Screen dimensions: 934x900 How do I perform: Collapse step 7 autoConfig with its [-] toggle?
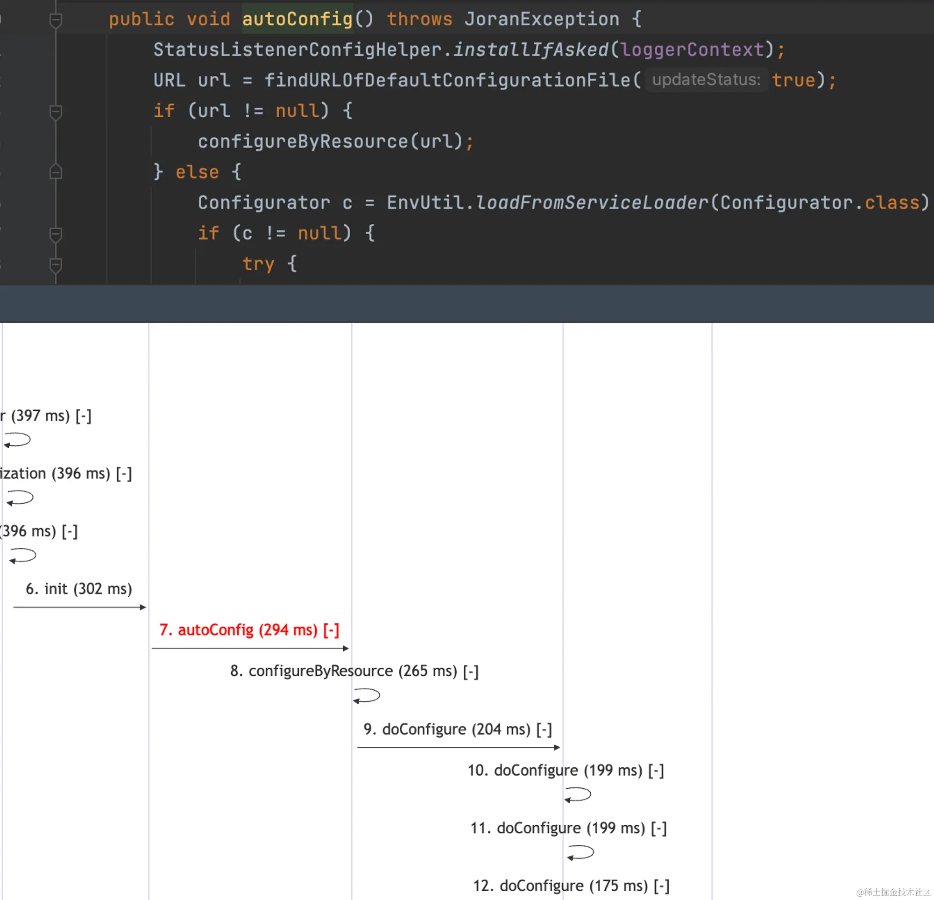pos(331,630)
